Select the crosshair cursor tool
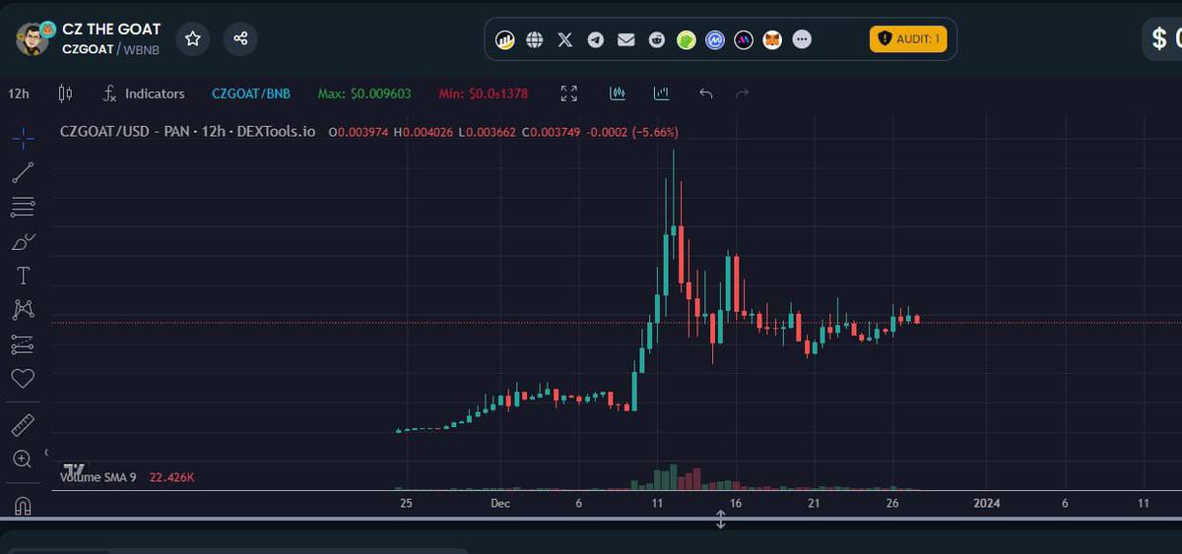The width and height of the screenshot is (1182, 554). 24,139
